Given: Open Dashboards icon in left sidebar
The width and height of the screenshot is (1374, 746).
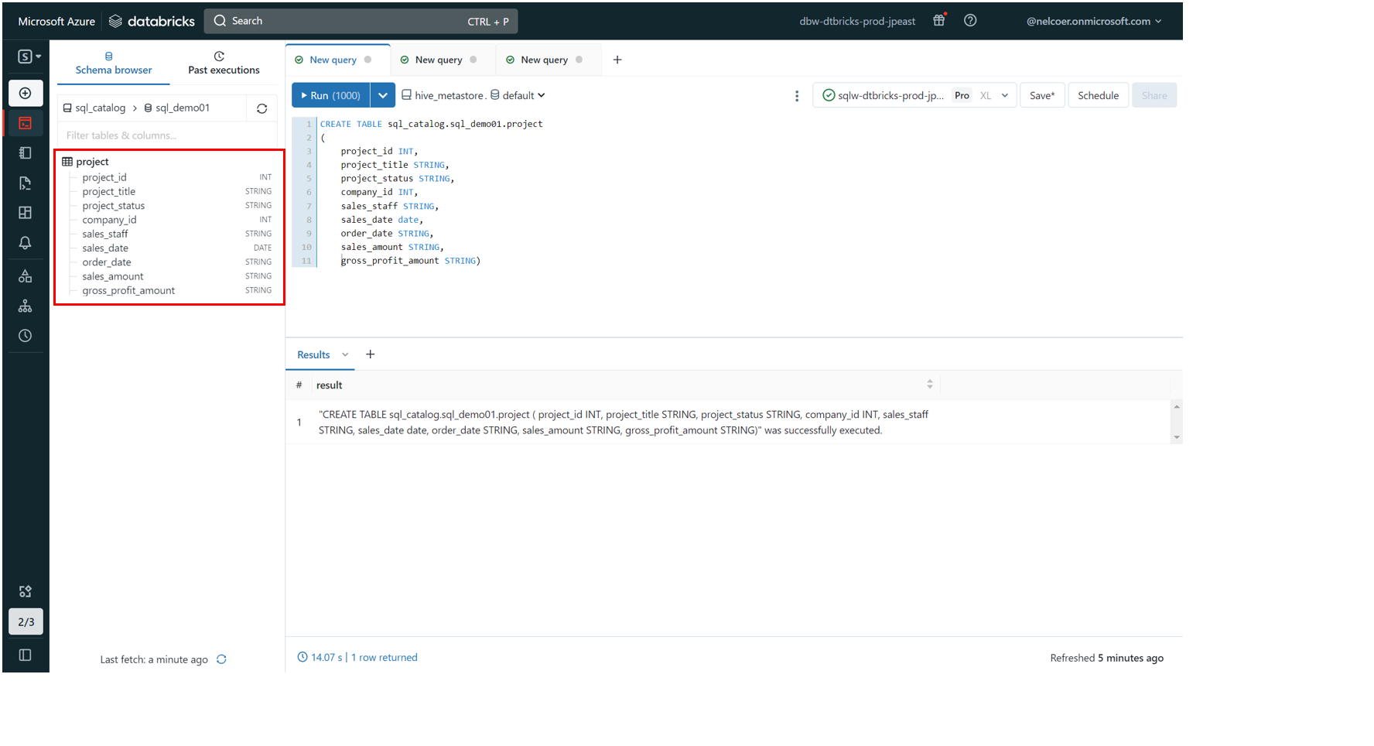Looking at the screenshot, I should [x=26, y=213].
